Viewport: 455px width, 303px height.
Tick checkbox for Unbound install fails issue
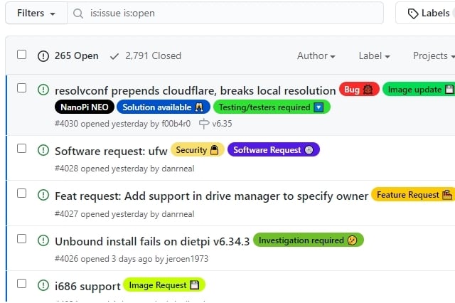click(x=22, y=239)
